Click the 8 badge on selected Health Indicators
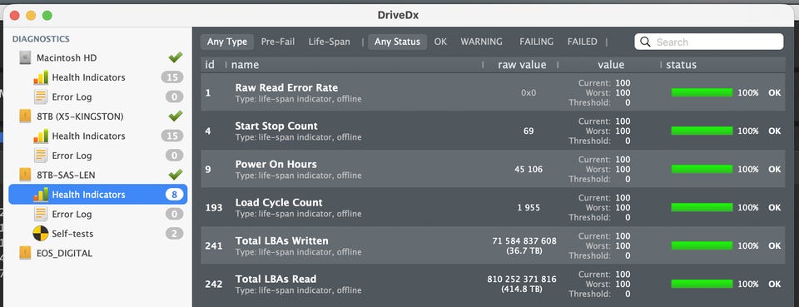Image resolution: width=799 pixels, height=307 pixels. [174, 195]
